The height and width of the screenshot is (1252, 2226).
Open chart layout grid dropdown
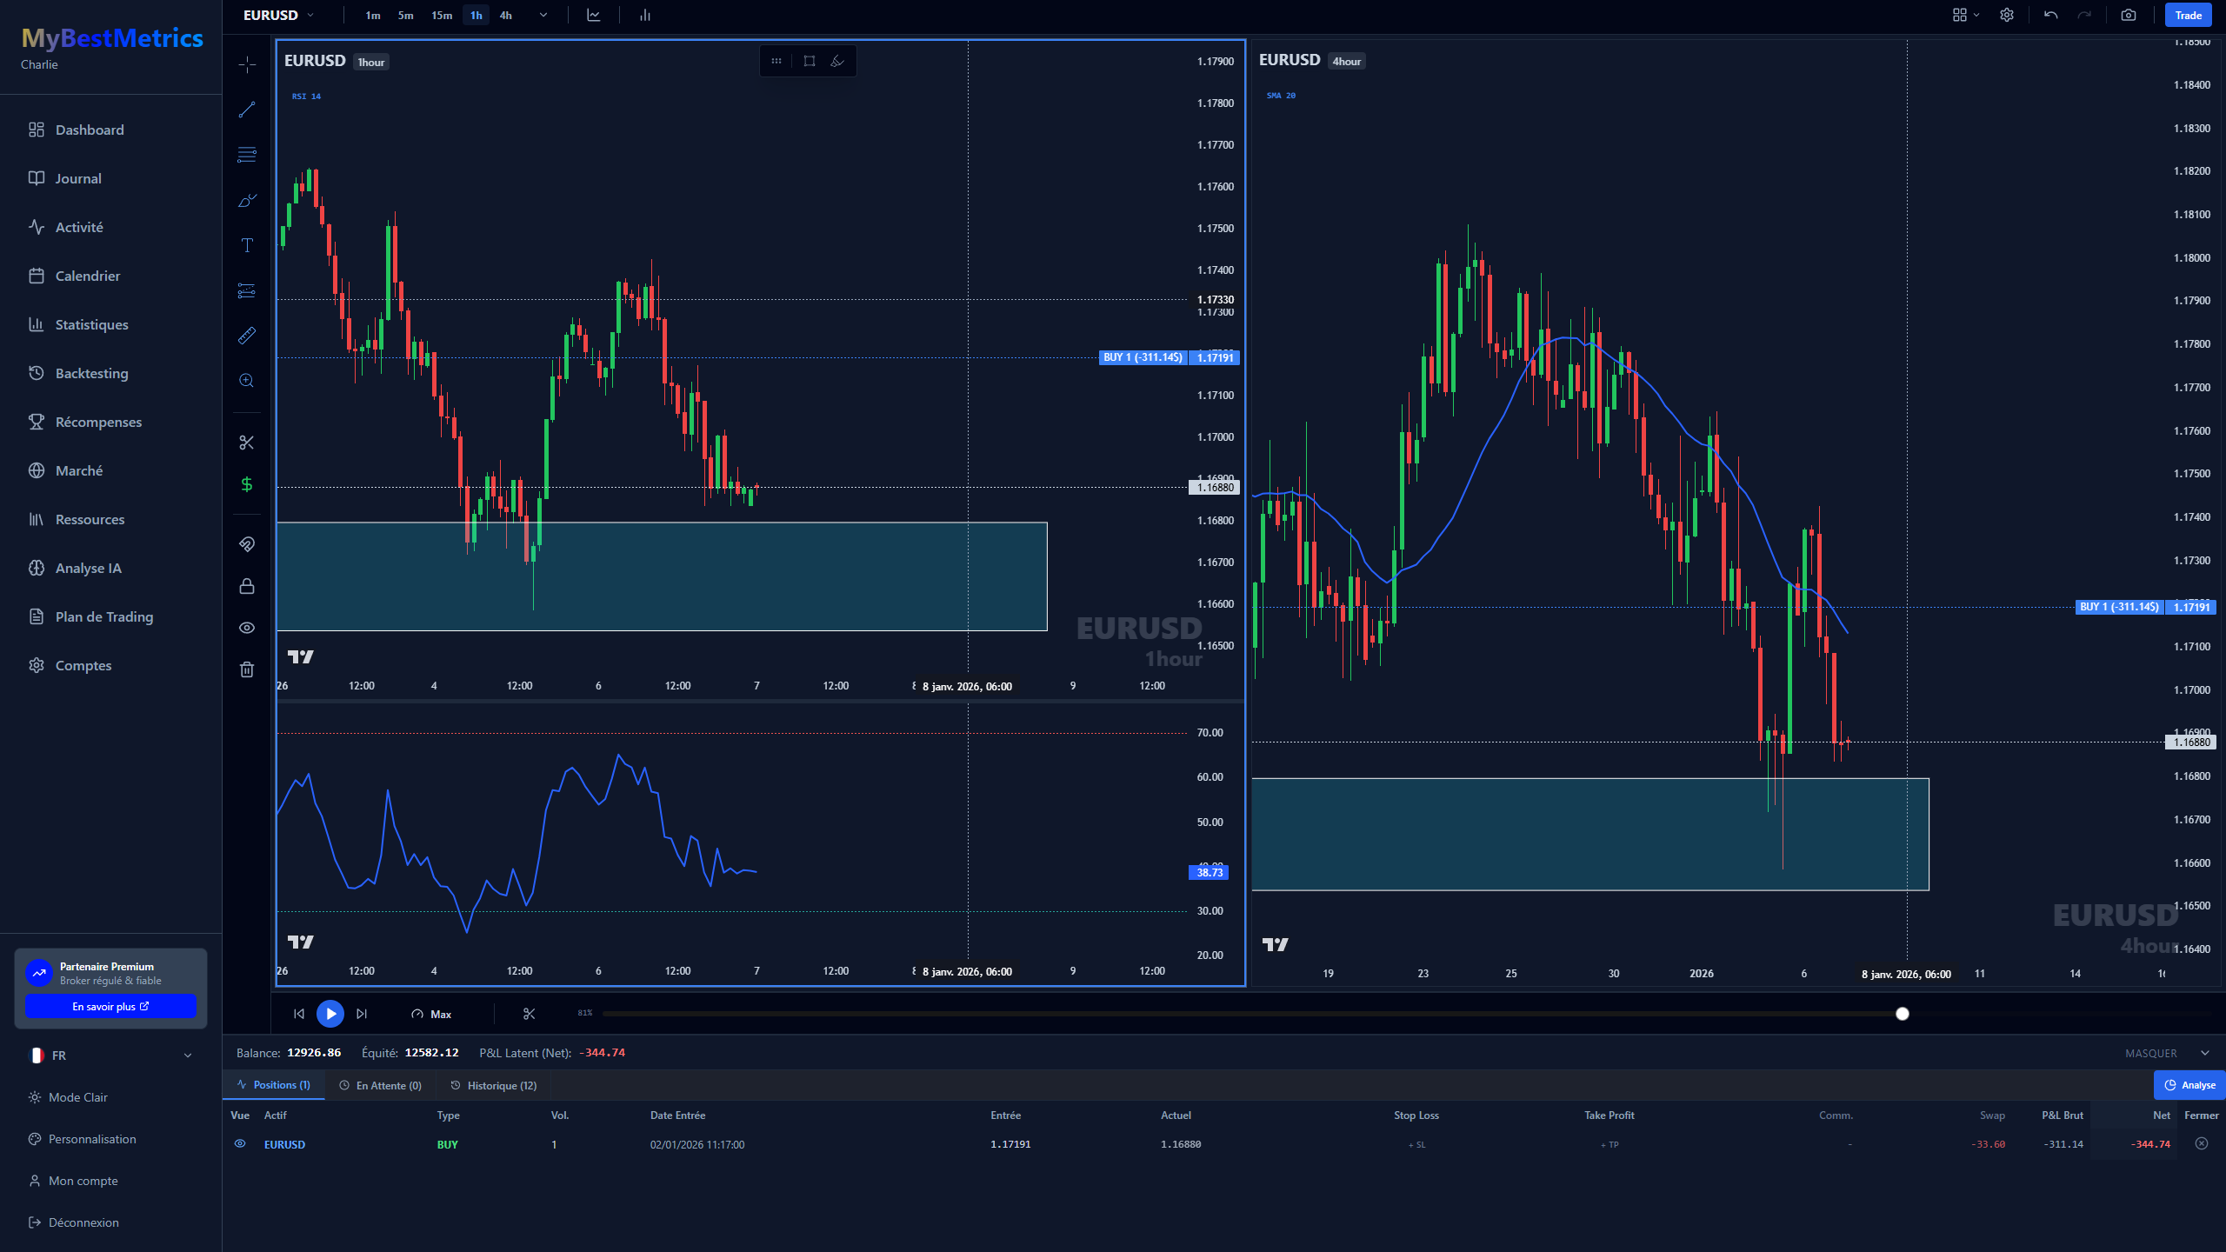coord(1965,15)
